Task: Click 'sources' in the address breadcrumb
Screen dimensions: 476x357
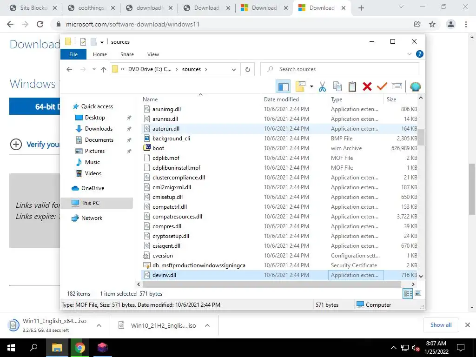Action: [x=191, y=69]
